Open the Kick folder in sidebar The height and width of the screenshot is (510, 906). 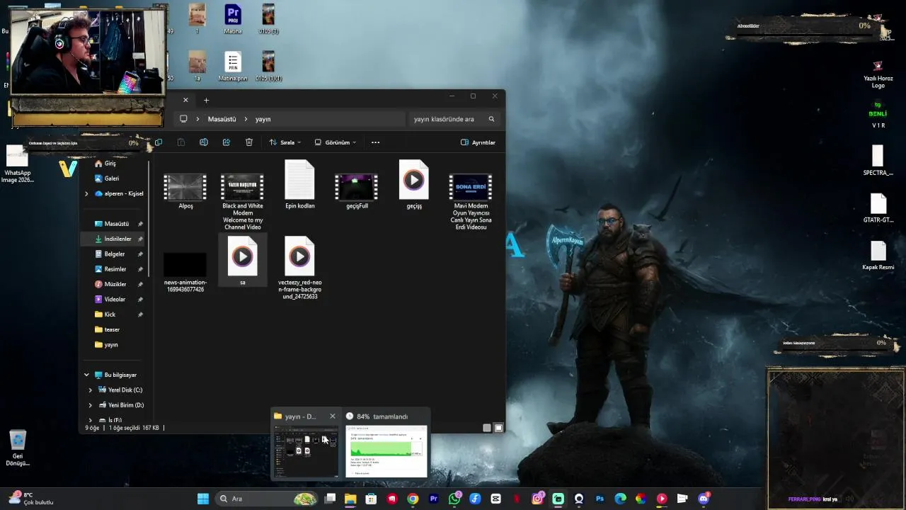(x=110, y=314)
